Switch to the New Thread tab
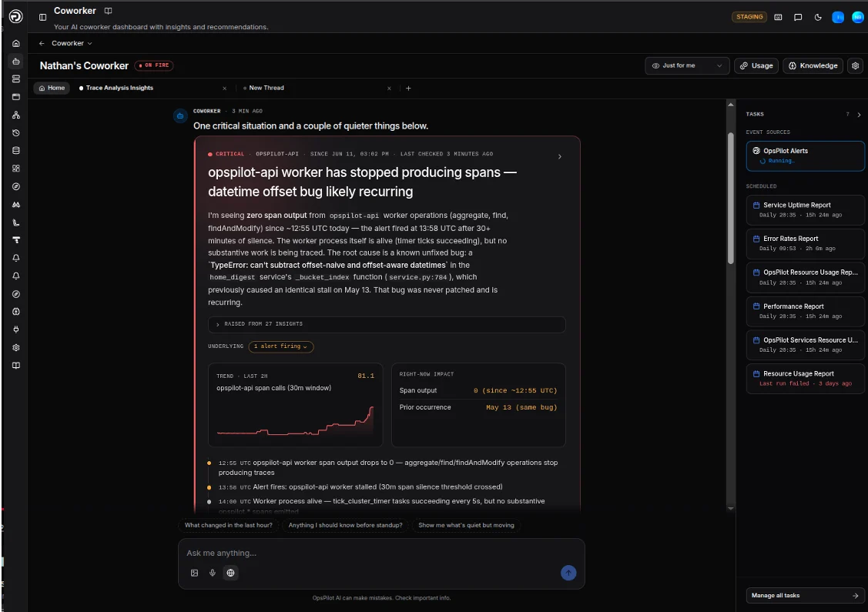The height and width of the screenshot is (612, 868). (266, 88)
